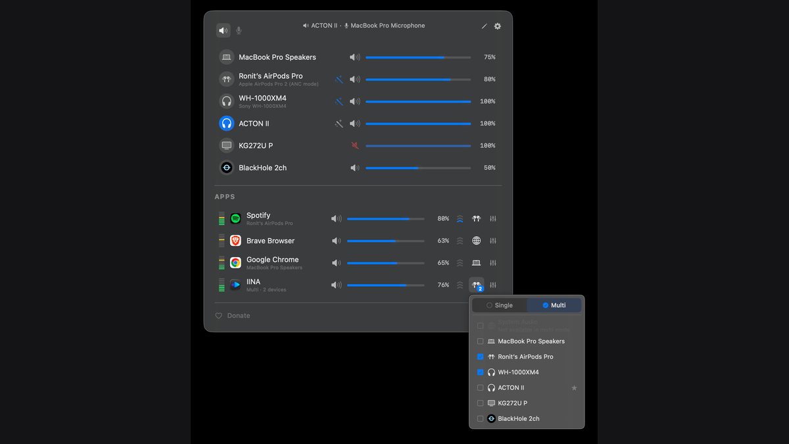Viewport: 789px width, 444px height.
Task: Select the WH-1000XM4 headphone device icon
Action: pos(227,101)
